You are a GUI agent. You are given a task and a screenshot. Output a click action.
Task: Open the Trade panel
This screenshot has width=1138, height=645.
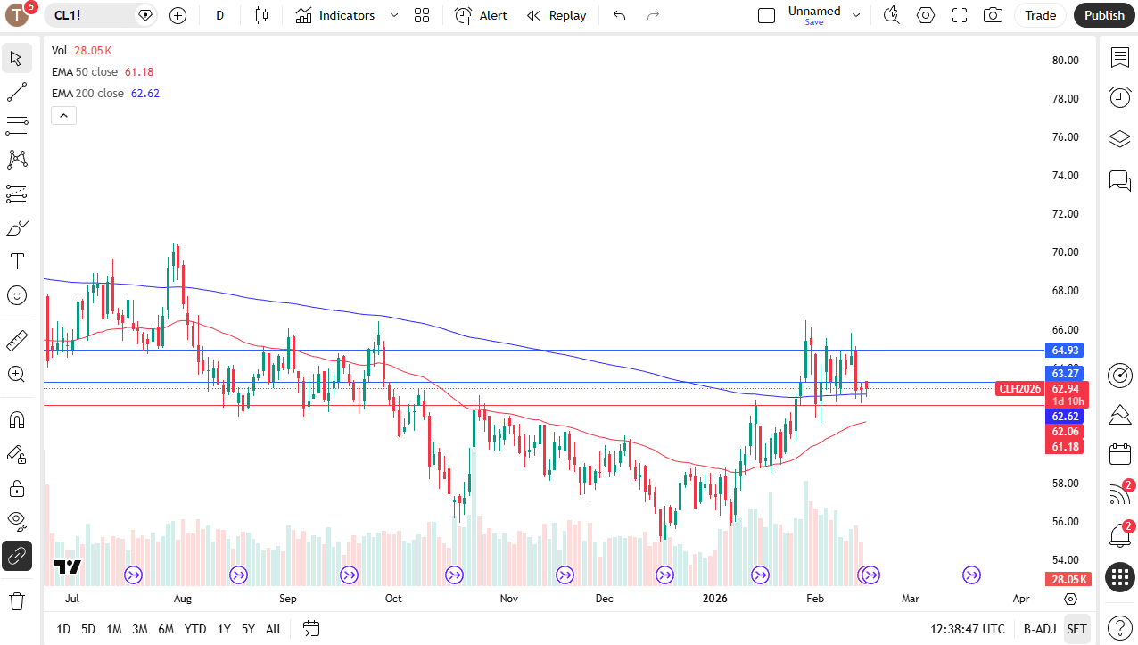1041,15
